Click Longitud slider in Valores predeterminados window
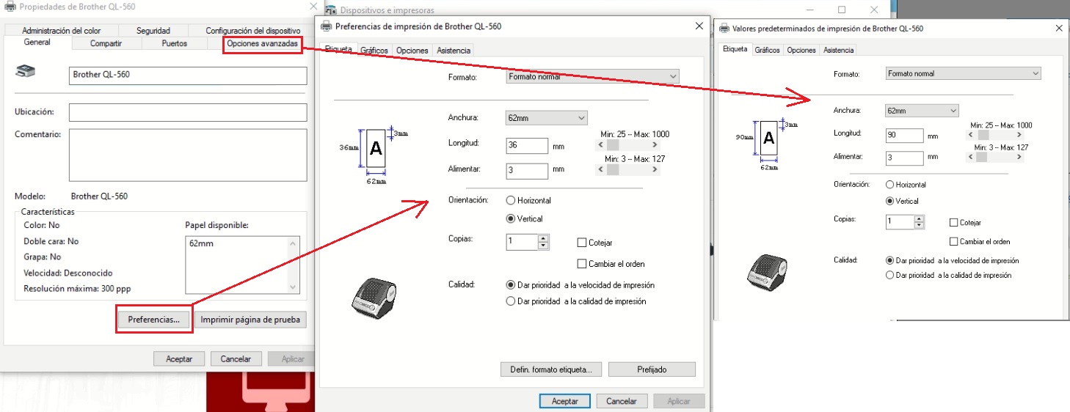This screenshot has height=412, width=1070. click(994, 135)
